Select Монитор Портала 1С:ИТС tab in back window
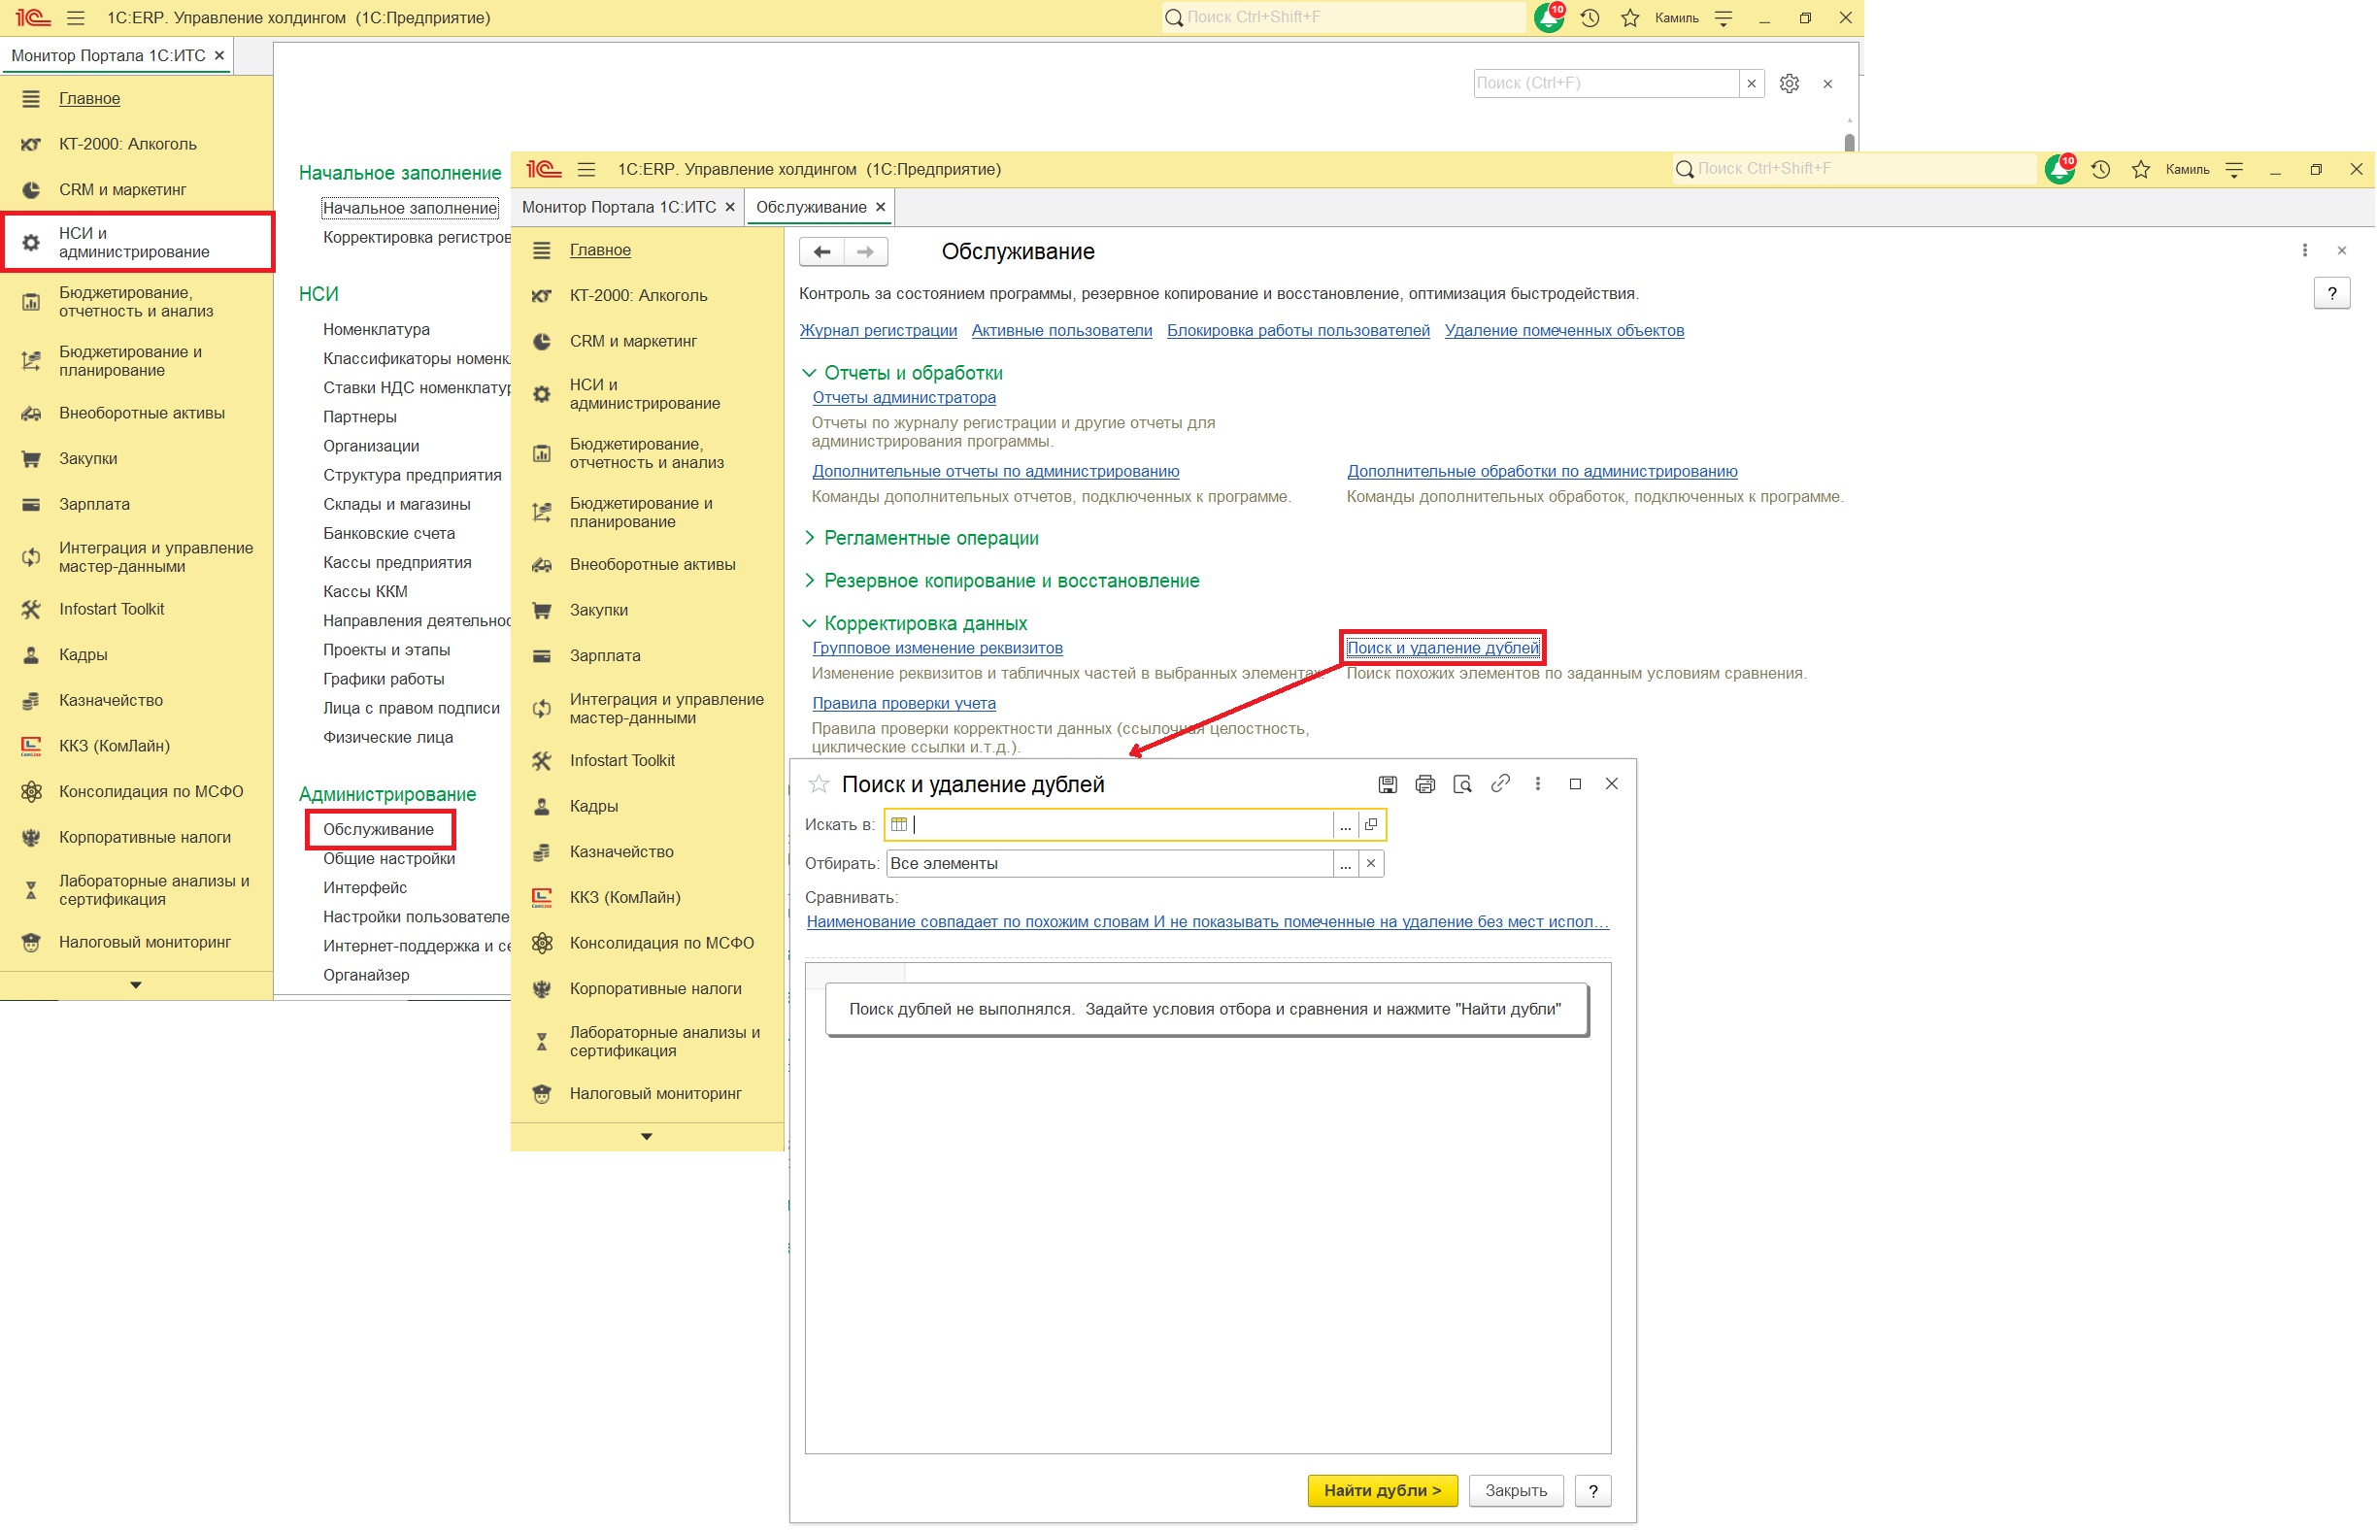 (x=109, y=55)
